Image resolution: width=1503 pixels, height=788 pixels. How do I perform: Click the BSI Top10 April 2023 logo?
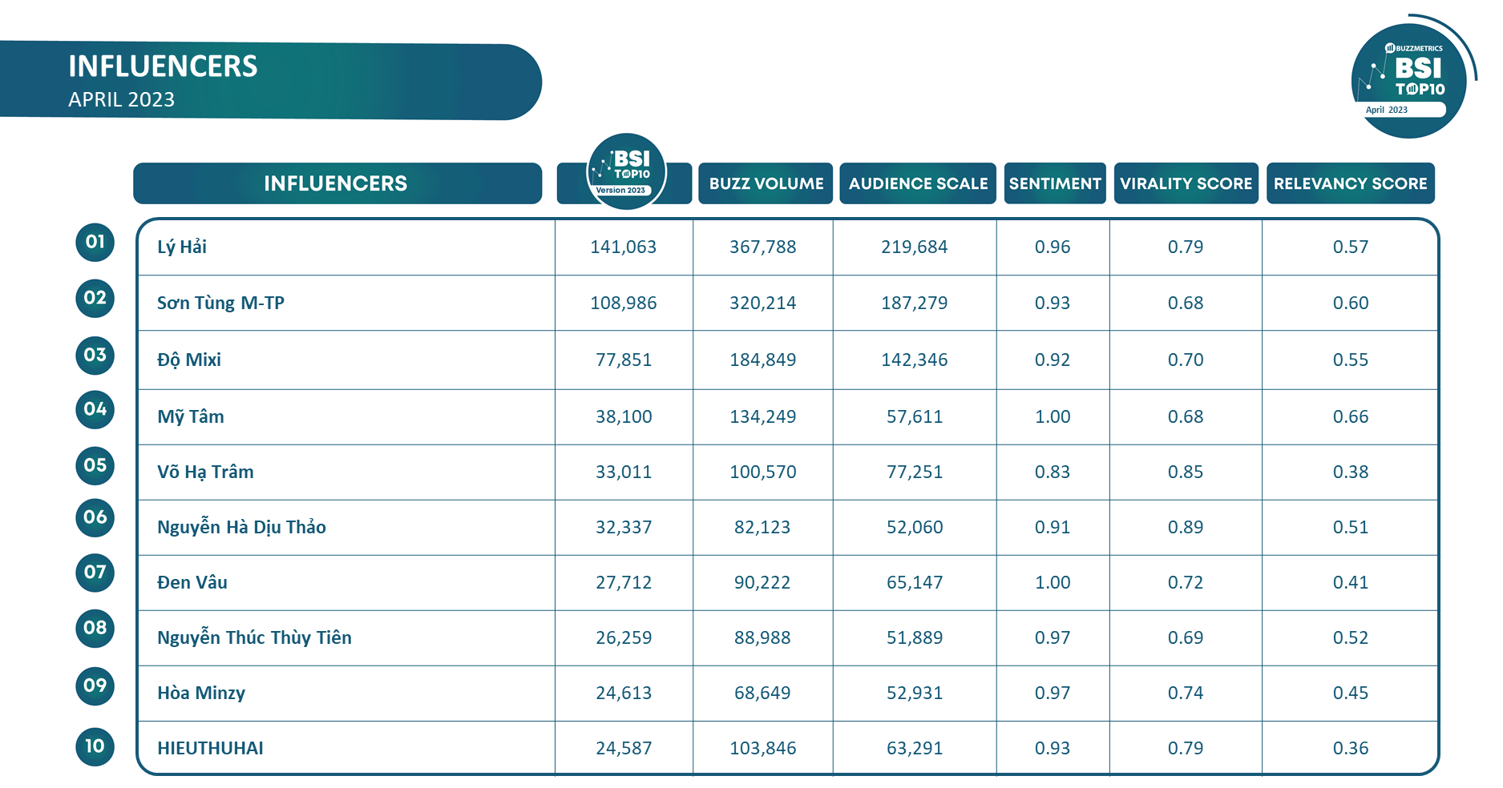(x=1410, y=78)
